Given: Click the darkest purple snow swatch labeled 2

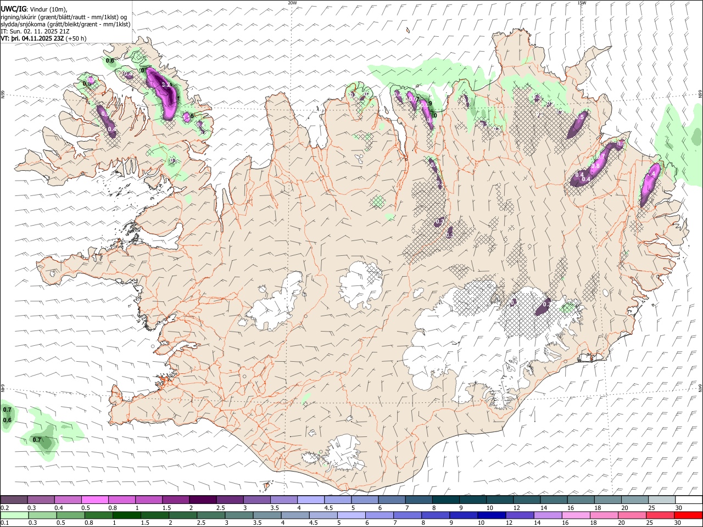Looking at the screenshot, I should pyautogui.click(x=202, y=500).
